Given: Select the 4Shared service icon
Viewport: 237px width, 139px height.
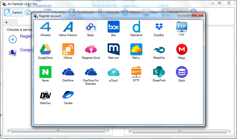Looking at the screenshot, I should pos(45,27).
